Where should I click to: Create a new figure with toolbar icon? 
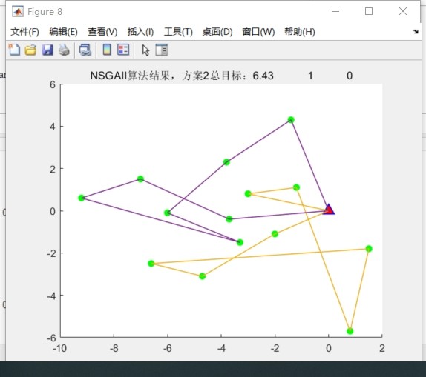14,50
